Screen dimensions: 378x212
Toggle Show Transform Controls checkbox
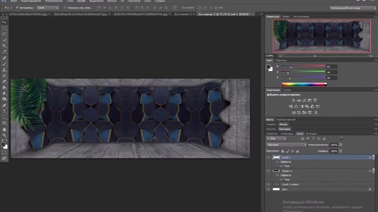click(x=65, y=8)
